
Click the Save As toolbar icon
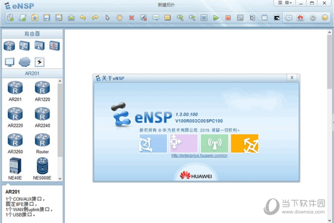pyautogui.click(x=59, y=17)
